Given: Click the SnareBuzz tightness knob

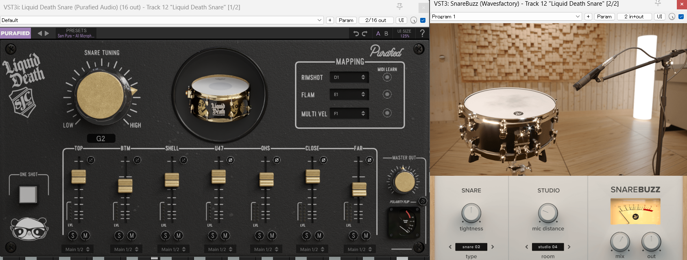Looking at the screenshot, I should (x=471, y=213).
